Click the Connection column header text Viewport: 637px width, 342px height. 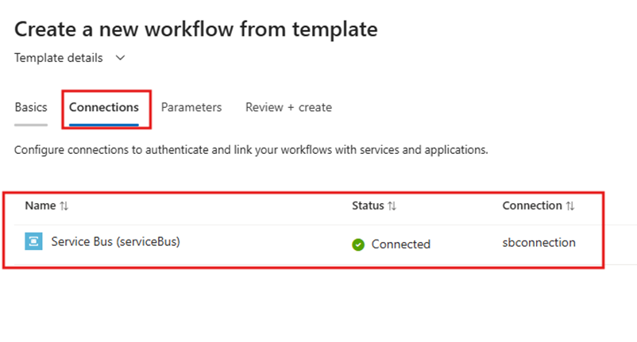[x=532, y=206]
